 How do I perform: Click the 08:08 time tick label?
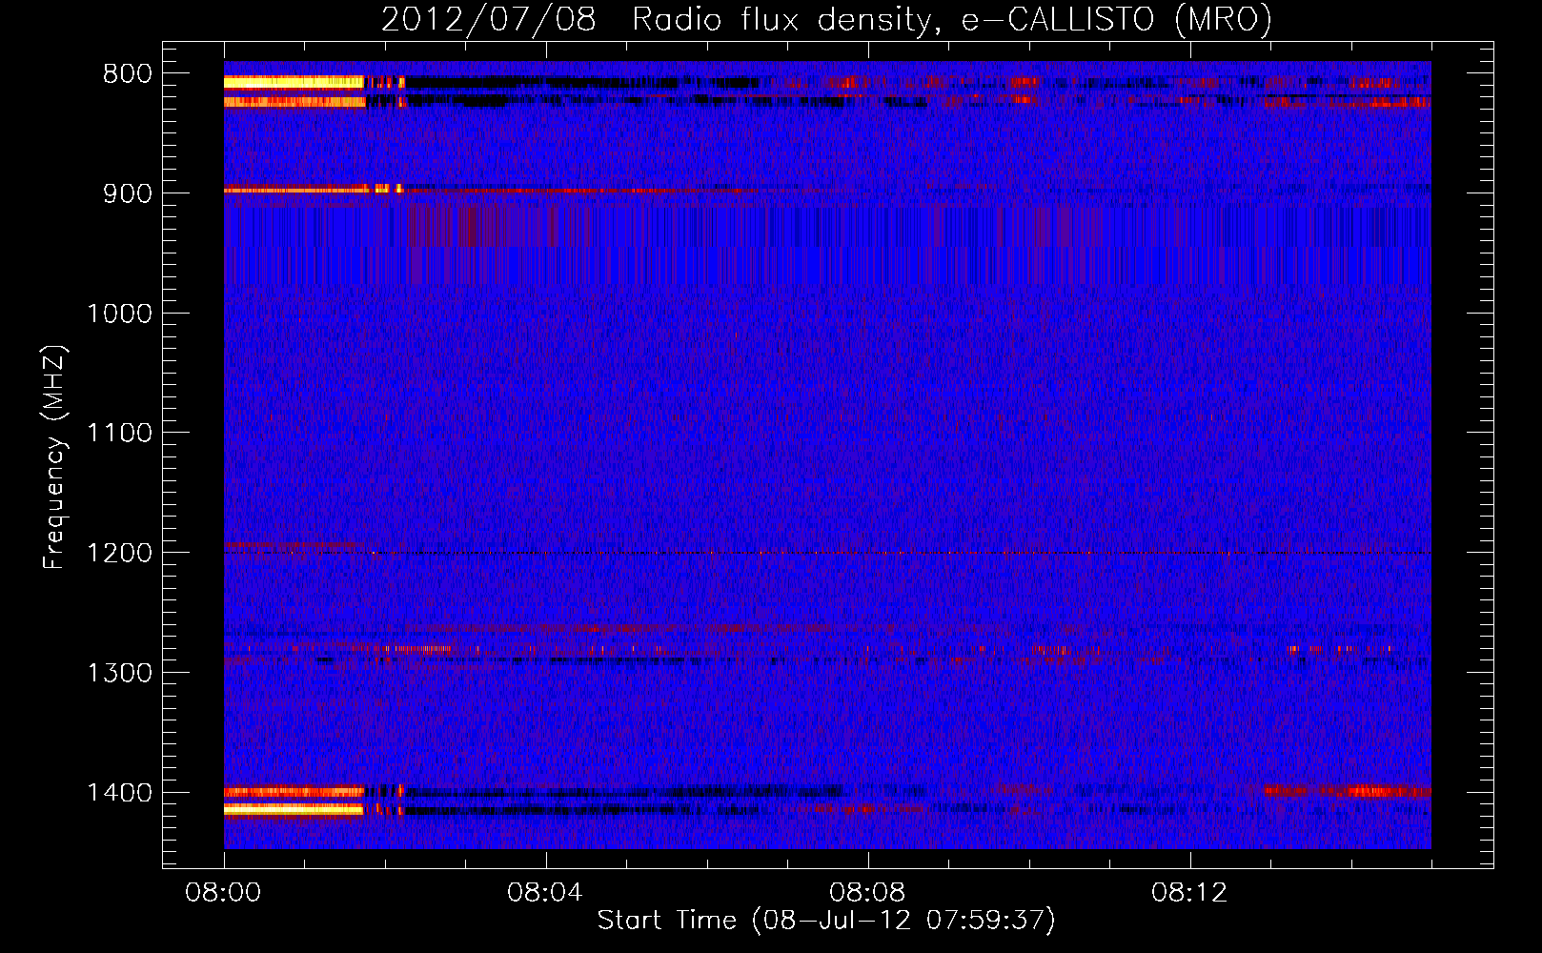867,893
